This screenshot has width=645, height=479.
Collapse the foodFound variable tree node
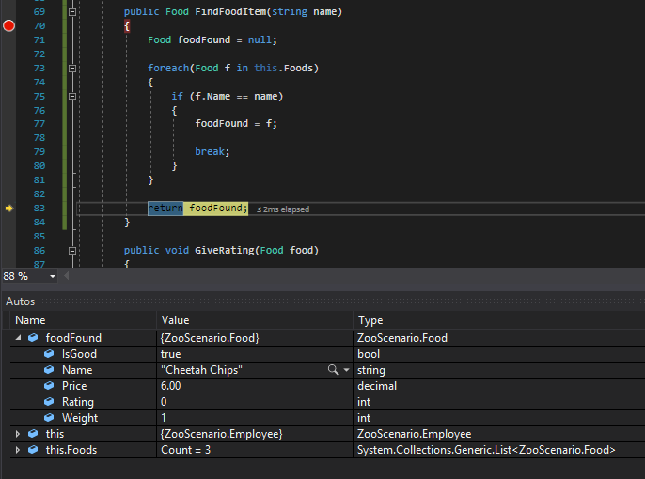pyautogui.click(x=18, y=338)
